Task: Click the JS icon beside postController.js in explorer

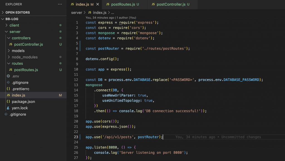Action: 11,44
